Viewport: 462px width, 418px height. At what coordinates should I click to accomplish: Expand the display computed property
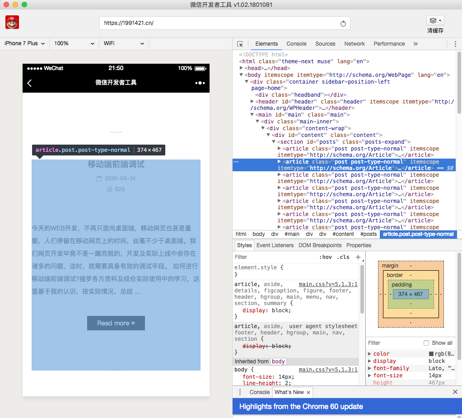[369, 361]
